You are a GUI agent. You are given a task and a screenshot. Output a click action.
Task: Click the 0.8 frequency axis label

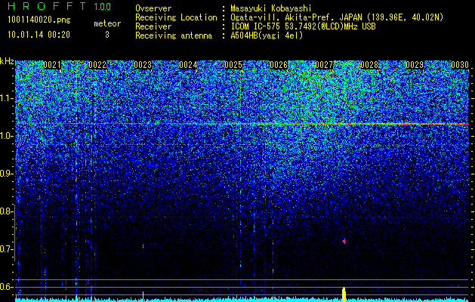[x=6, y=211]
